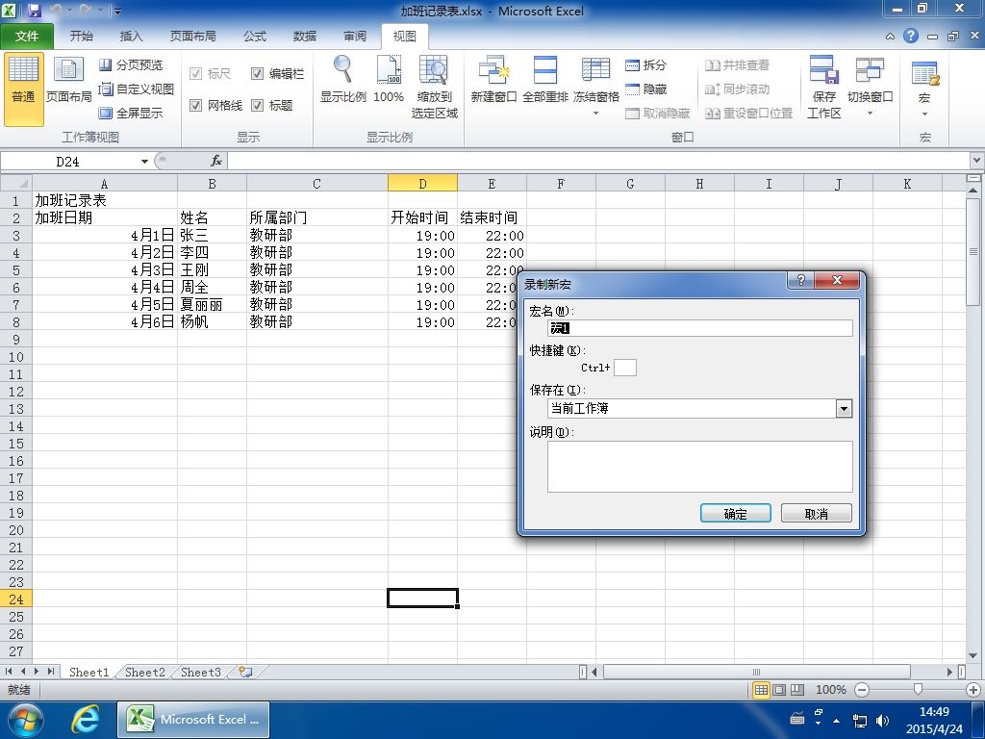Expand 冻结窗格 freeze panes dropdown
Screen dimensions: 985x739
tap(595, 114)
